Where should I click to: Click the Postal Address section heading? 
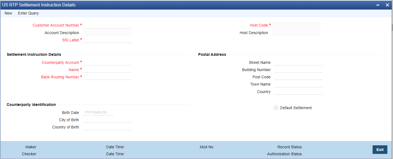(x=212, y=54)
